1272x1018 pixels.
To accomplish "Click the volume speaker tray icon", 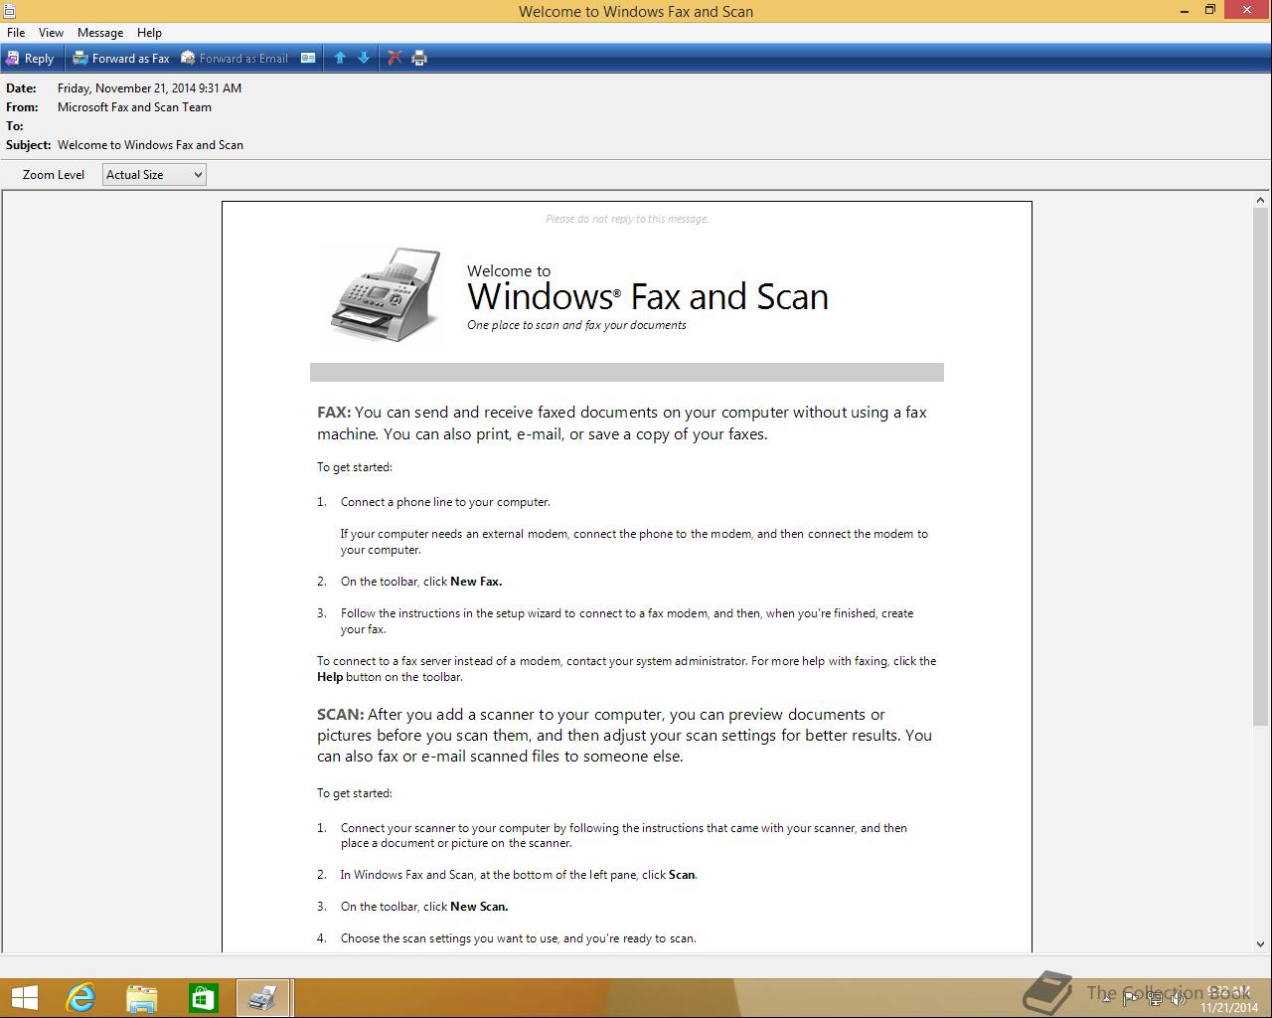I will pos(1179,998).
